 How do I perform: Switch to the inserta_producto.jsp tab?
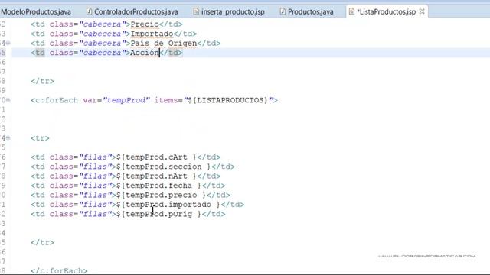(233, 12)
